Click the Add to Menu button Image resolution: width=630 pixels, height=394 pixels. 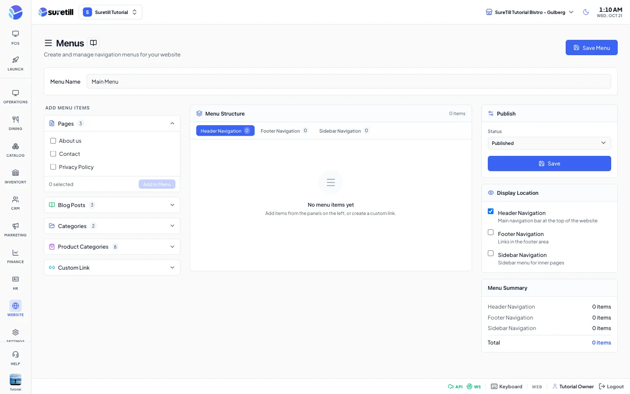tap(157, 184)
